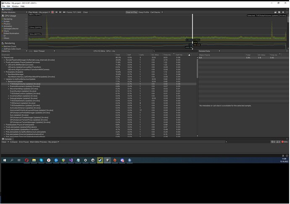Sort by the Time ms column header

tap(169, 55)
